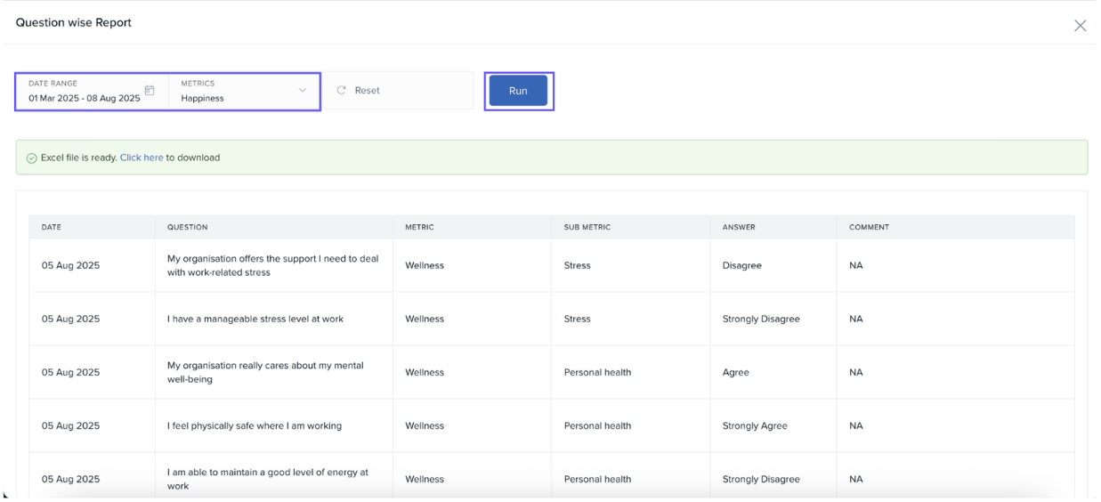Click the 'Click here' download link
The width and height of the screenshot is (1101, 502).
coord(142,158)
